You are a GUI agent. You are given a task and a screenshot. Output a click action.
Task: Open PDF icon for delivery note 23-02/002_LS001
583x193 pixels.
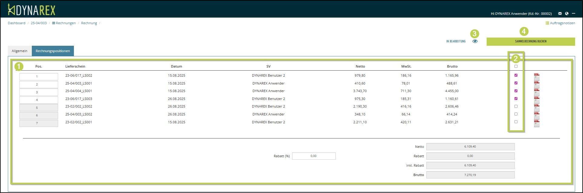pyautogui.click(x=537, y=123)
